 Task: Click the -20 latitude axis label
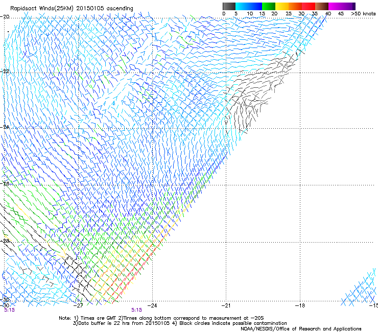click(5, 17)
